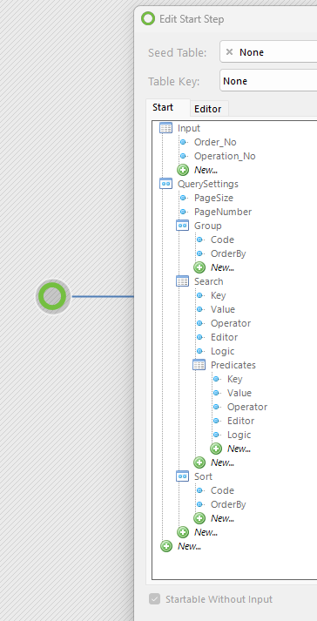Viewport: 317px width, 621px height.
Task: Select Operator directly under Search node
Action: (x=231, y=323)
